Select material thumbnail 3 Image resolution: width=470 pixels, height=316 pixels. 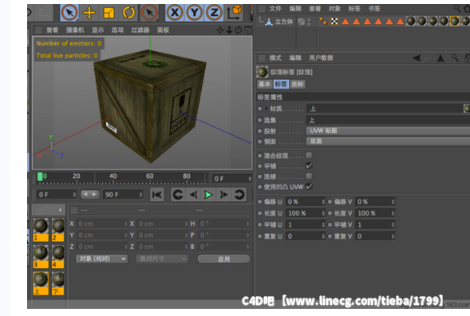click(x=41, y=256)
